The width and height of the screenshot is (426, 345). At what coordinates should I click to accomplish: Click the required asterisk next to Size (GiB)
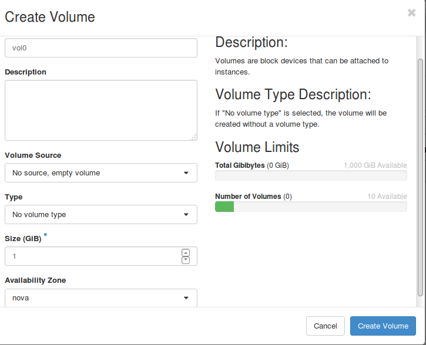[x=45, y=235]
